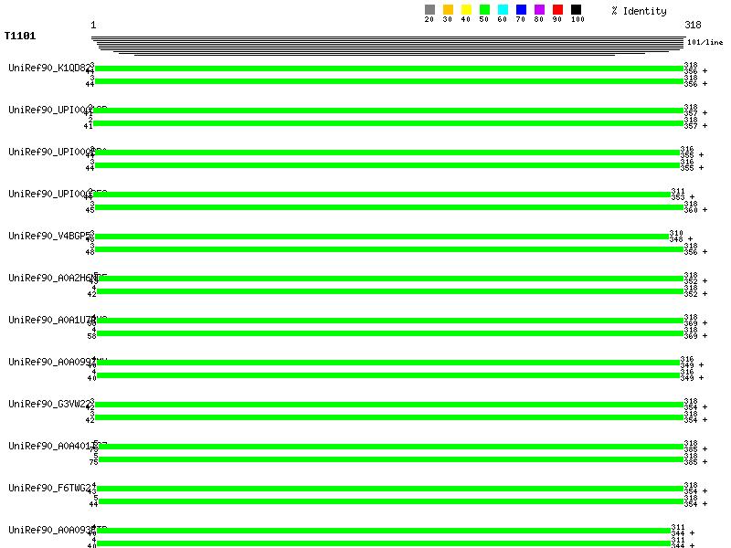Click the yellow 40% identity legend square
The width and height of the screenshot is (731, 548).
pos(466,10)
